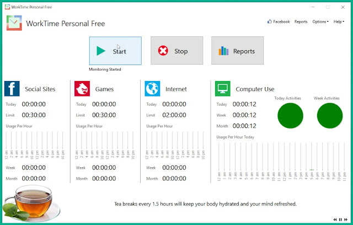Click the green play triangle icon
The width and height of the screenshot is (353, 225).
pyautogui.click(x=101, y=51)
